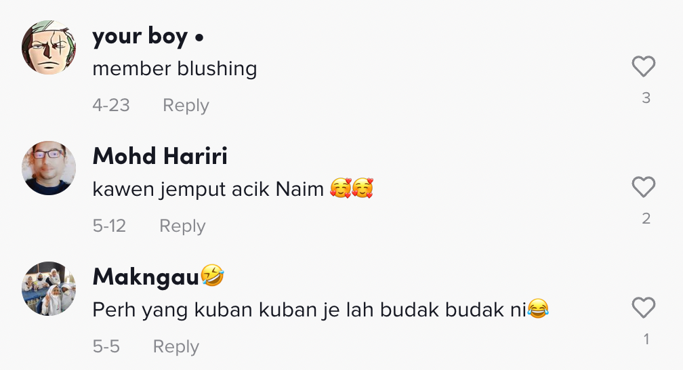Click the 5-12 comment date
This screenshot has height=370, width=683.
(x=109, y=226)
